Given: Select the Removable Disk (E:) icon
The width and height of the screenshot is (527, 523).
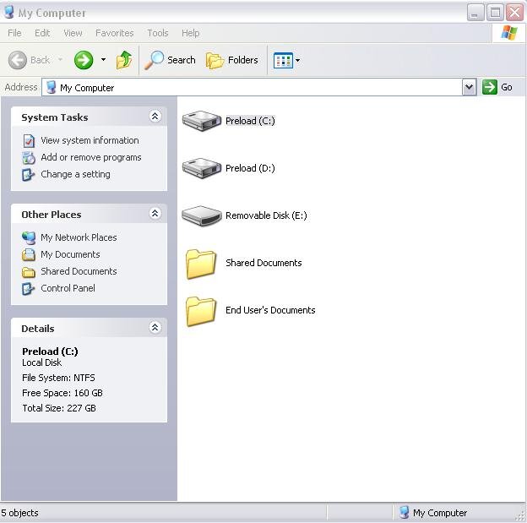Looking at the screenshot, I should (201, 215).
